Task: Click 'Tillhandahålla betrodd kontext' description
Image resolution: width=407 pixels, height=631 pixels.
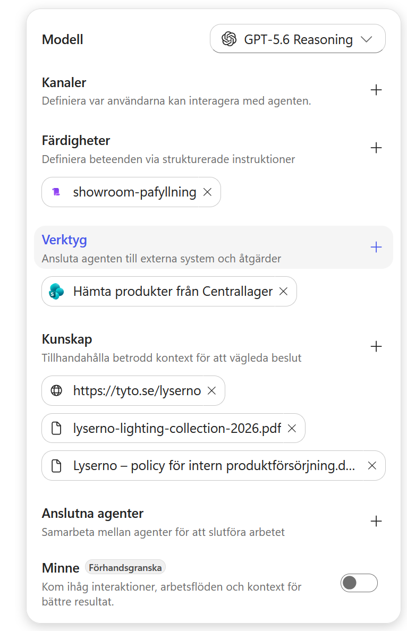Action: click(172, 358)
